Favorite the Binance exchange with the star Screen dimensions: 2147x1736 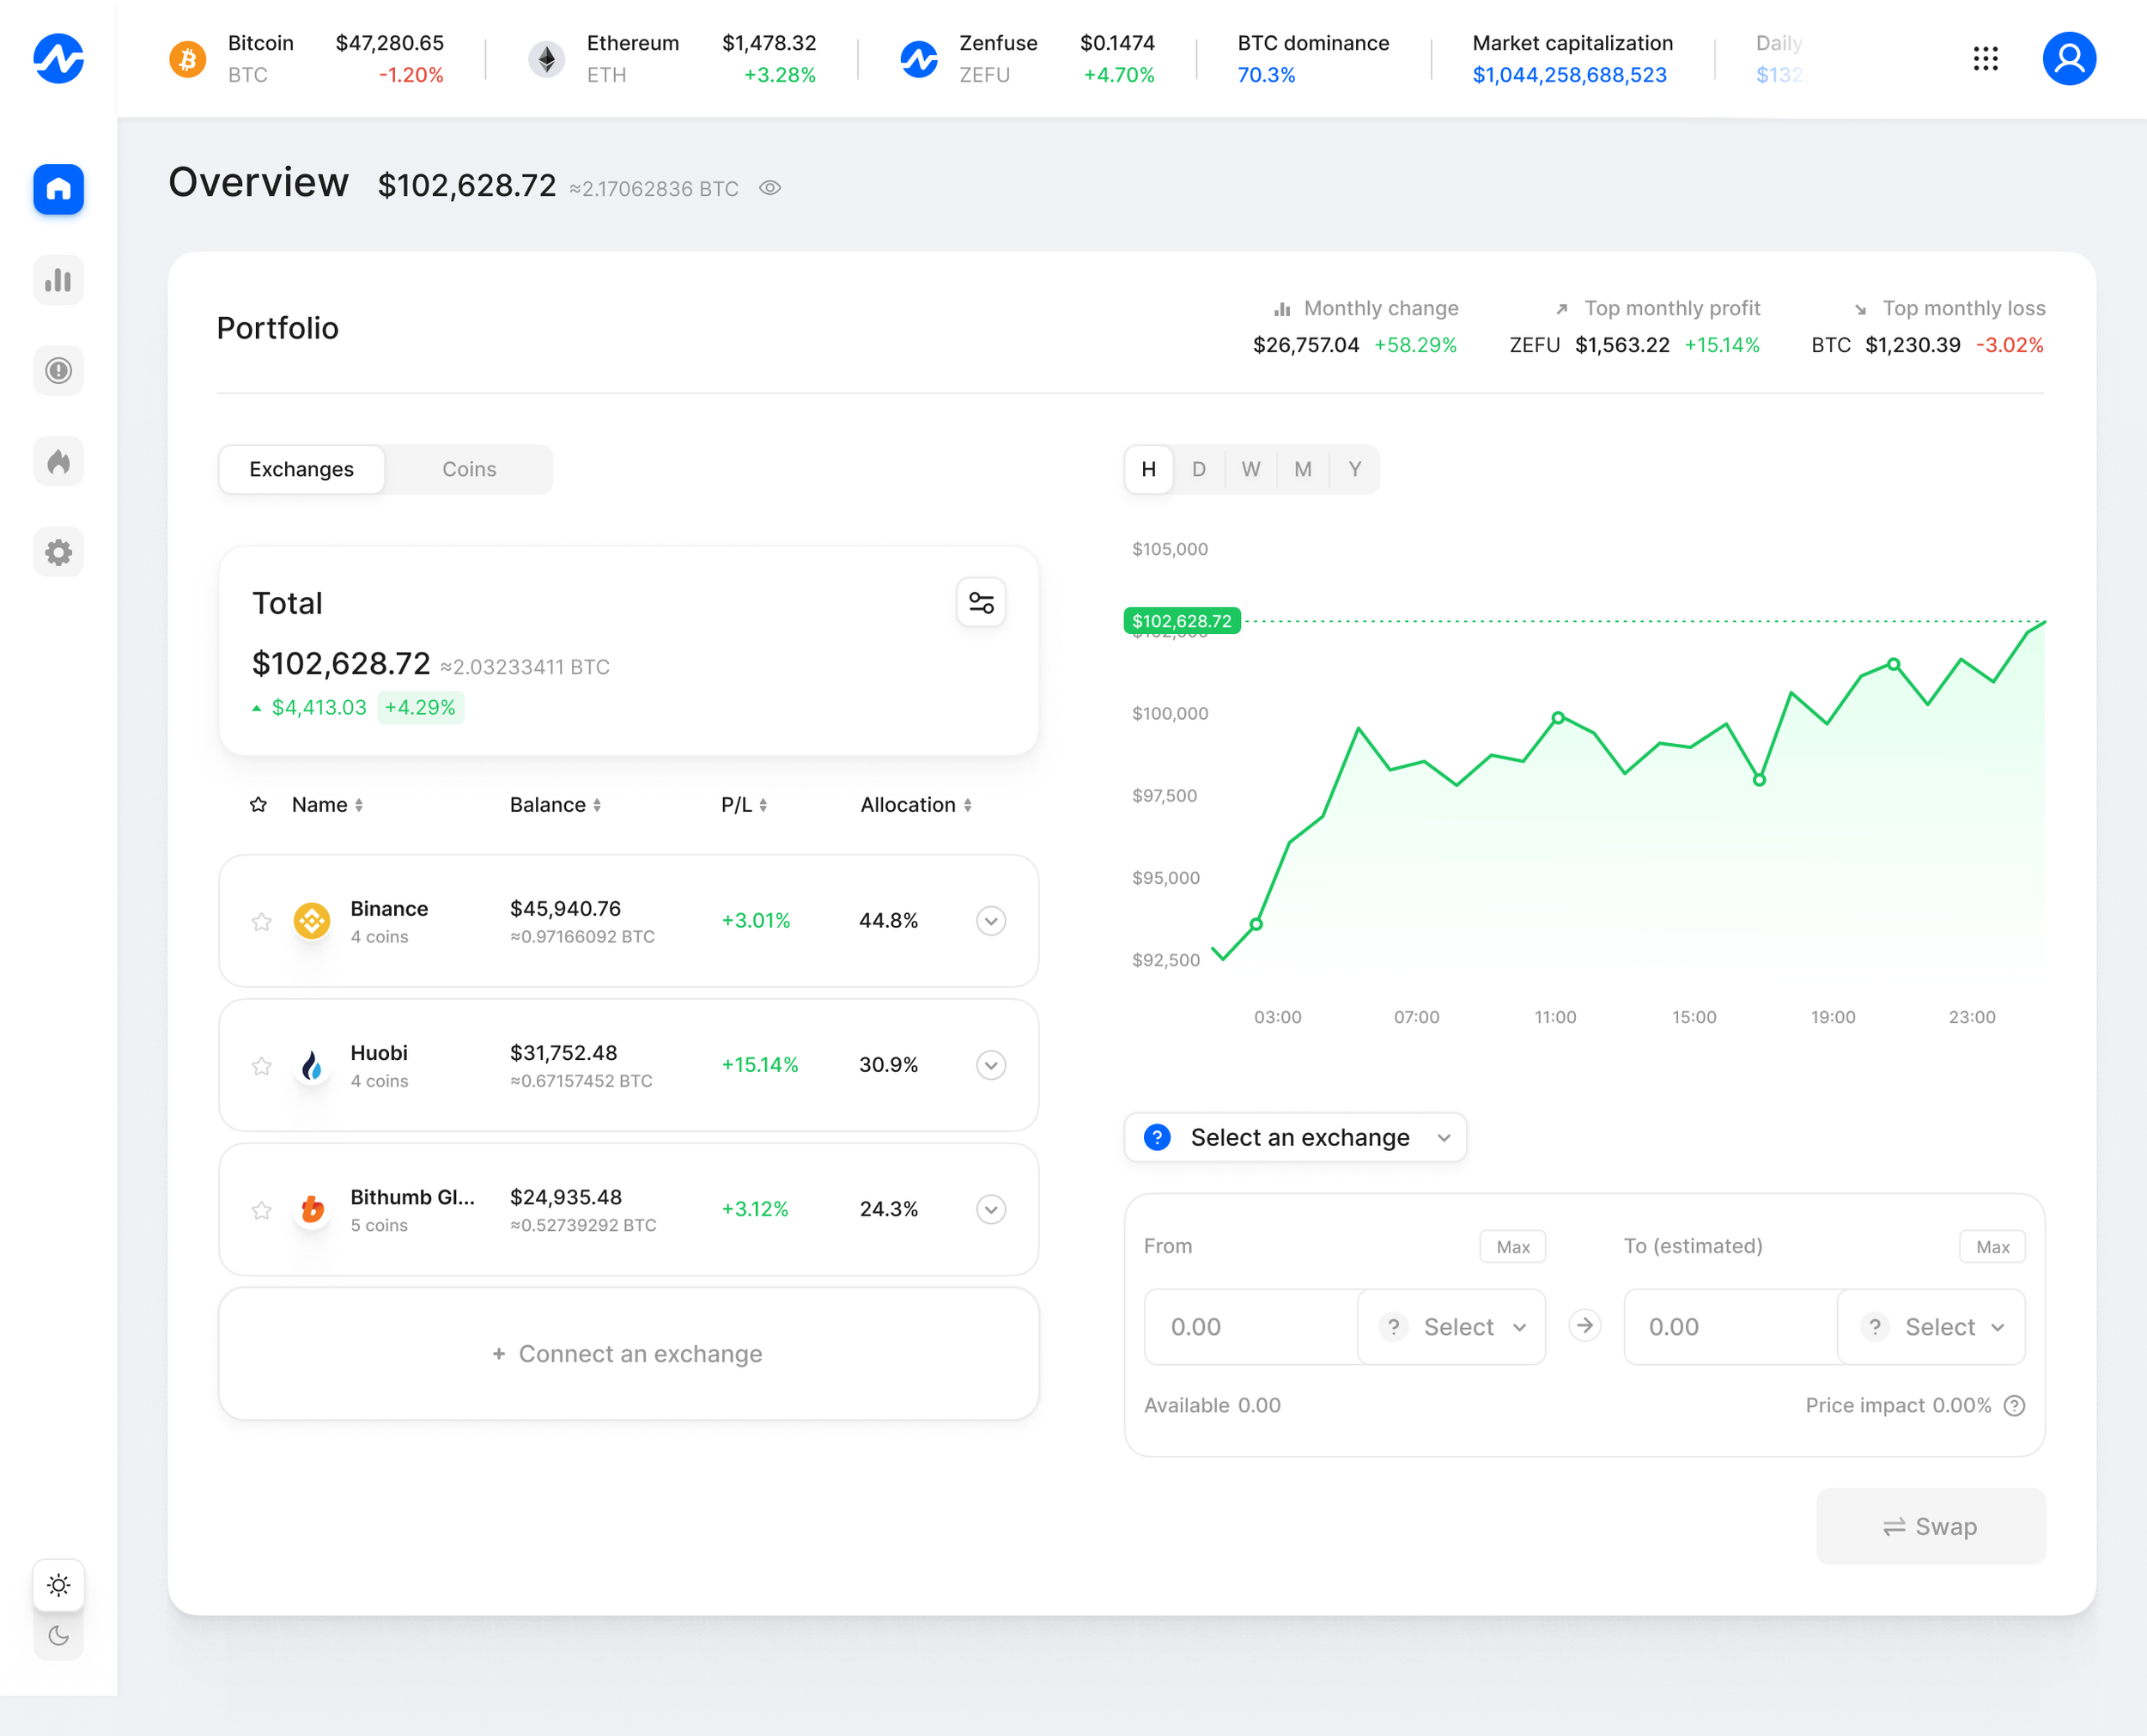tap(261, 921)
